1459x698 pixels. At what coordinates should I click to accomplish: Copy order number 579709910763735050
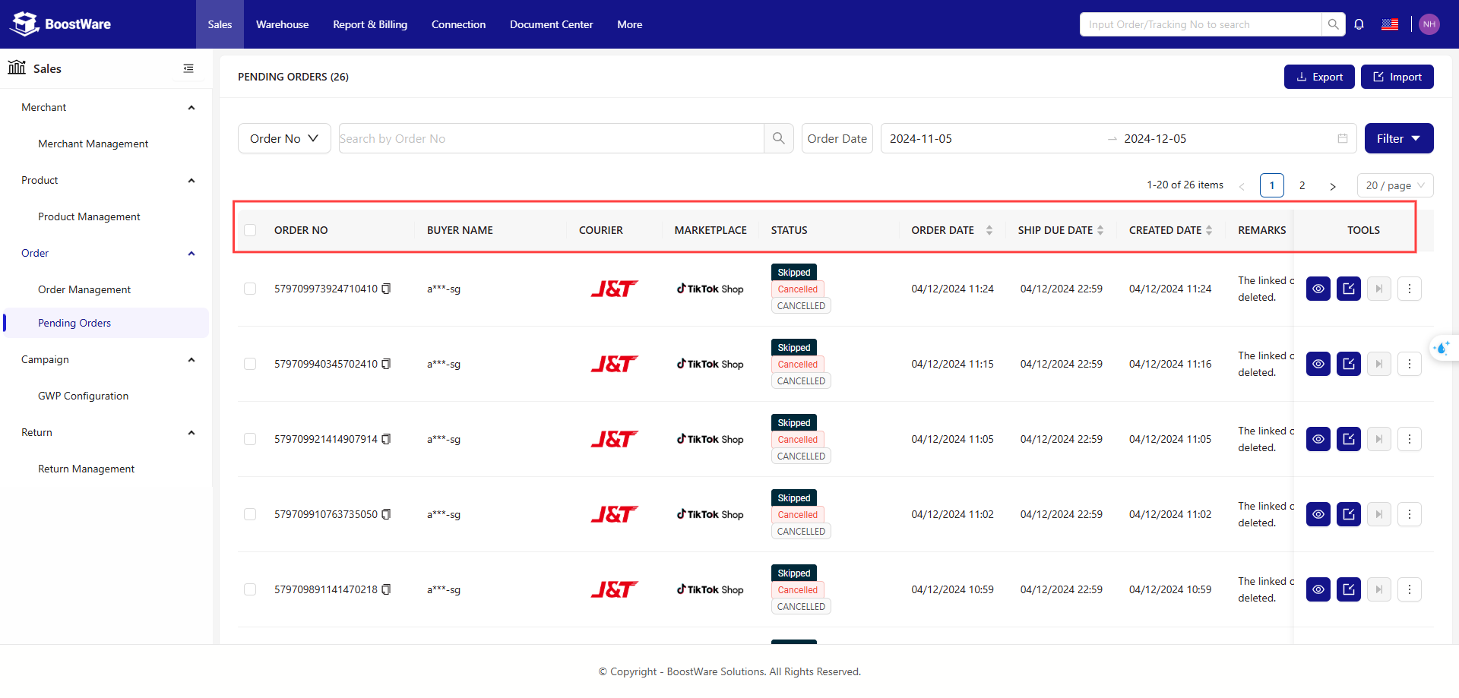(x=386, y=514)
